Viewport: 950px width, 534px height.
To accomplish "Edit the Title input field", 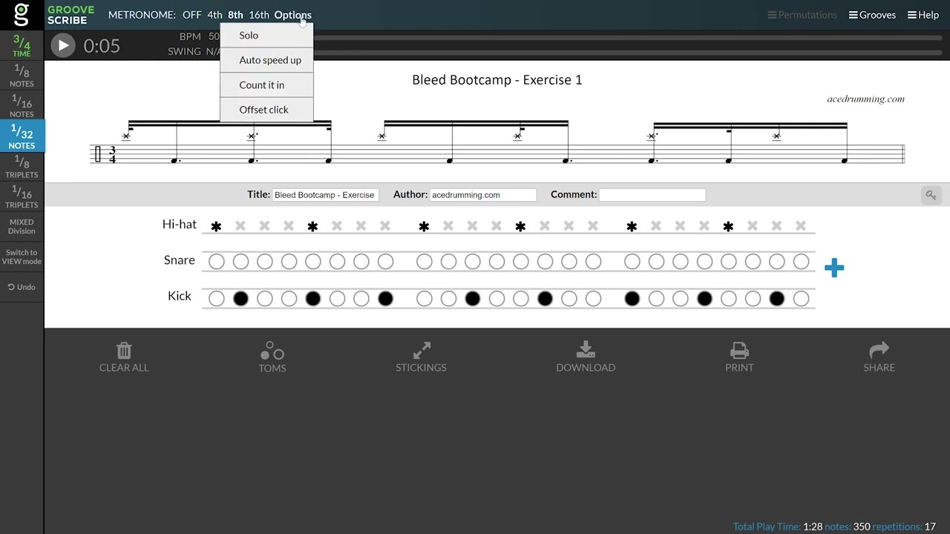I will [325, 195].
